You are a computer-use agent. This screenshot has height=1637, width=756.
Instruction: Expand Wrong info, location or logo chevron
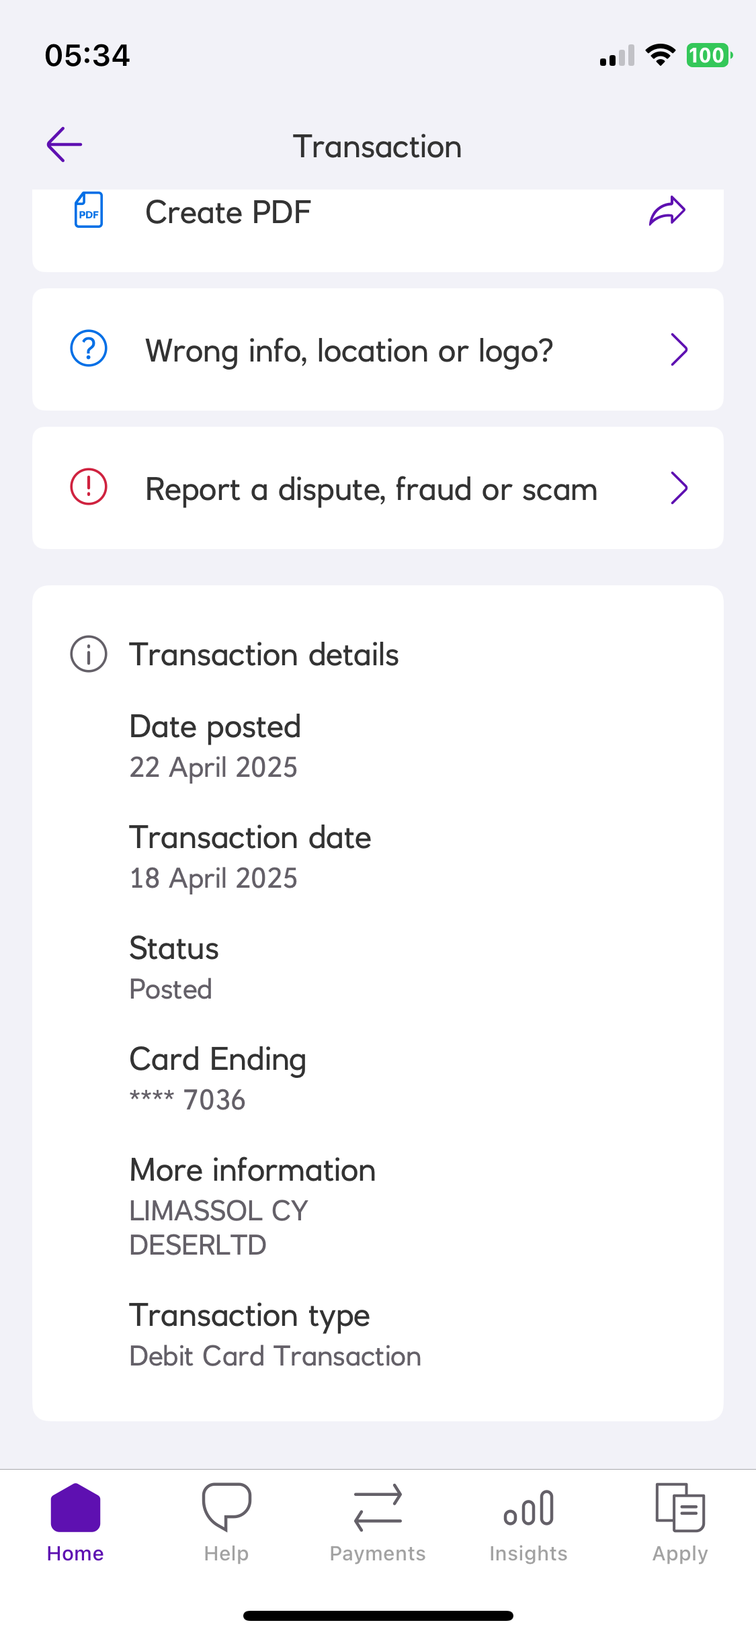[679, 349]
